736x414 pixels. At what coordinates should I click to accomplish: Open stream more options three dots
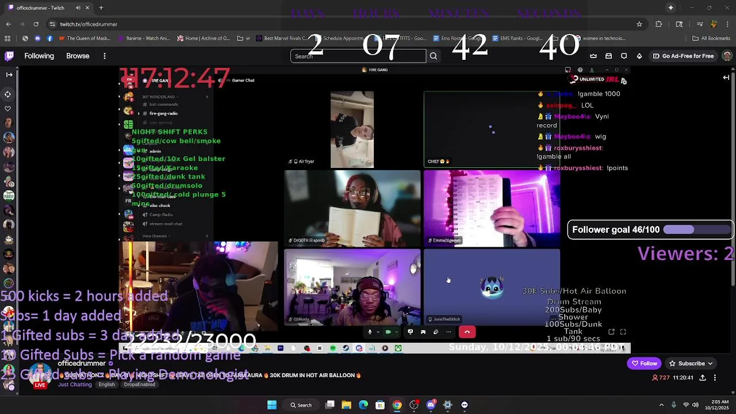(715, 378)
